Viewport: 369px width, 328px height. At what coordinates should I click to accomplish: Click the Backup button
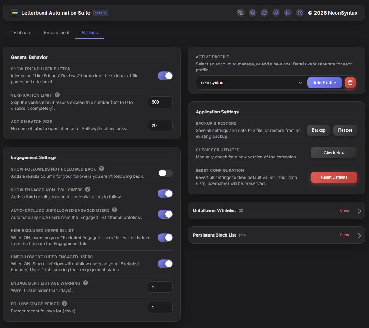click(318, 130)
